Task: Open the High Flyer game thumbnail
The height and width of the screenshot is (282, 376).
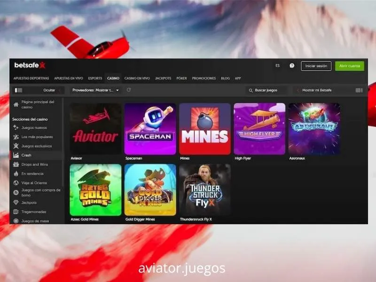Action: pos(259,129)
